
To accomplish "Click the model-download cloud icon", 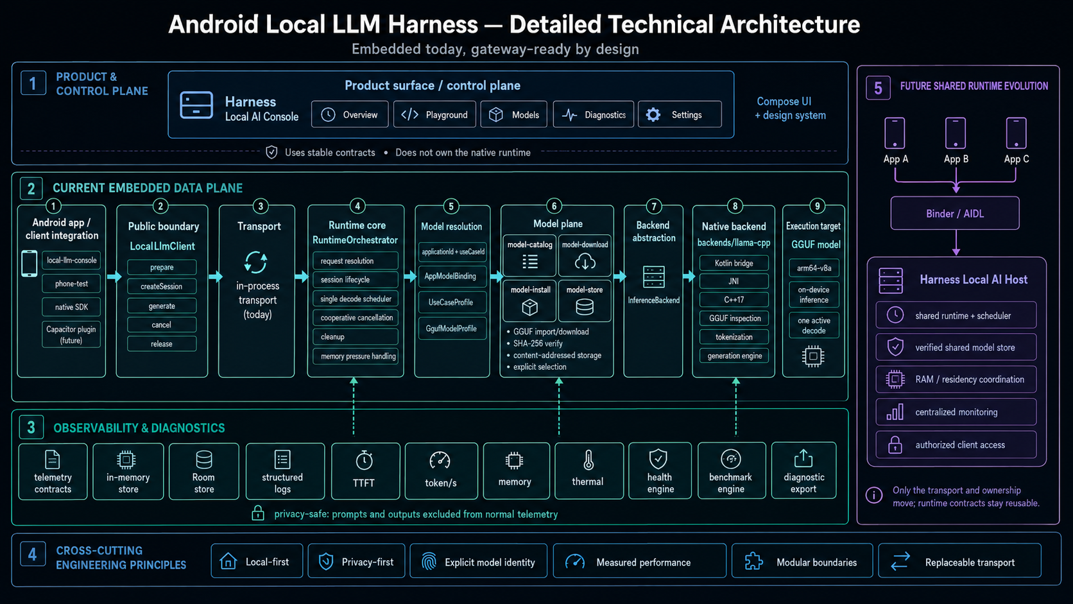I will [x=585, y=261].
